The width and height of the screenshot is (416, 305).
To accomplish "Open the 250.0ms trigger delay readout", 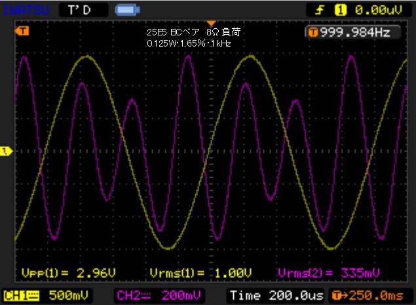I will coord(368,295).
